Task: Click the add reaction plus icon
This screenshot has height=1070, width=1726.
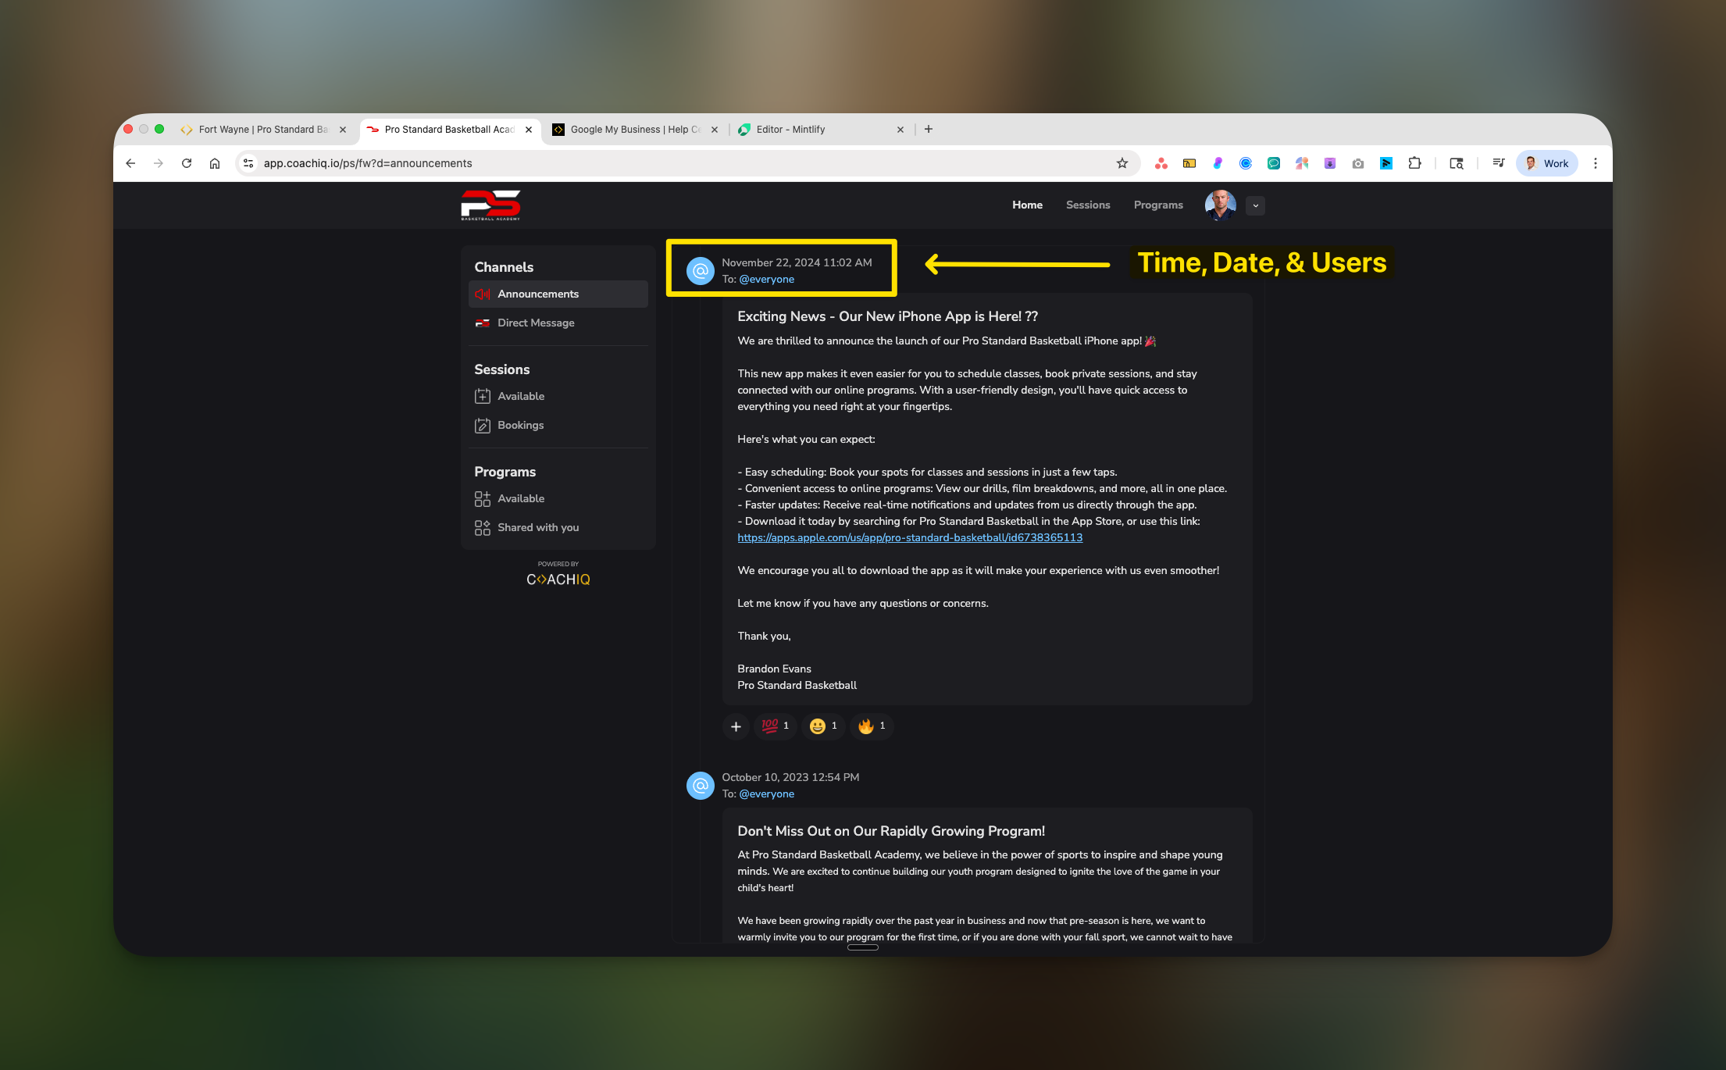Action: pos(735,726)
